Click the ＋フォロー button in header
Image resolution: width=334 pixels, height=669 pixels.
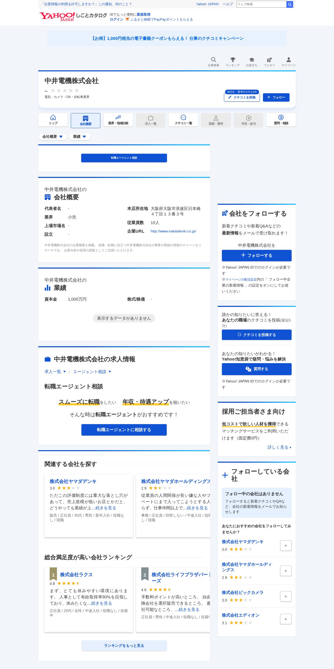click(x=276, y=97)
